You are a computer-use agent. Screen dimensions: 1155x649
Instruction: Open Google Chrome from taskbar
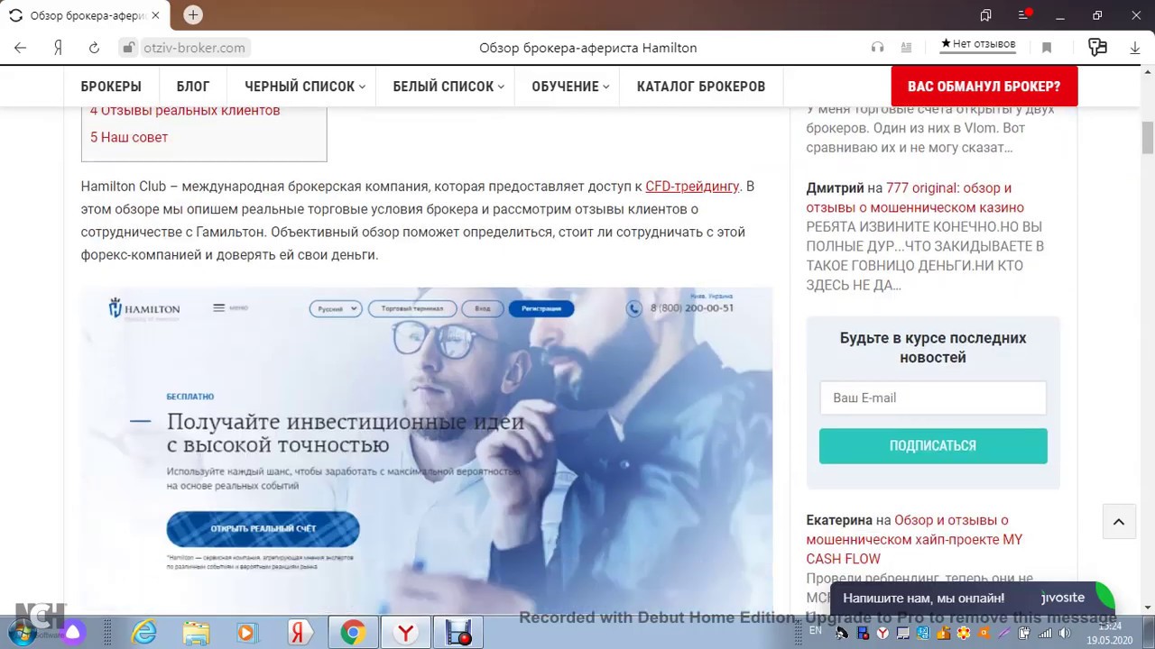tap(353, 634)
